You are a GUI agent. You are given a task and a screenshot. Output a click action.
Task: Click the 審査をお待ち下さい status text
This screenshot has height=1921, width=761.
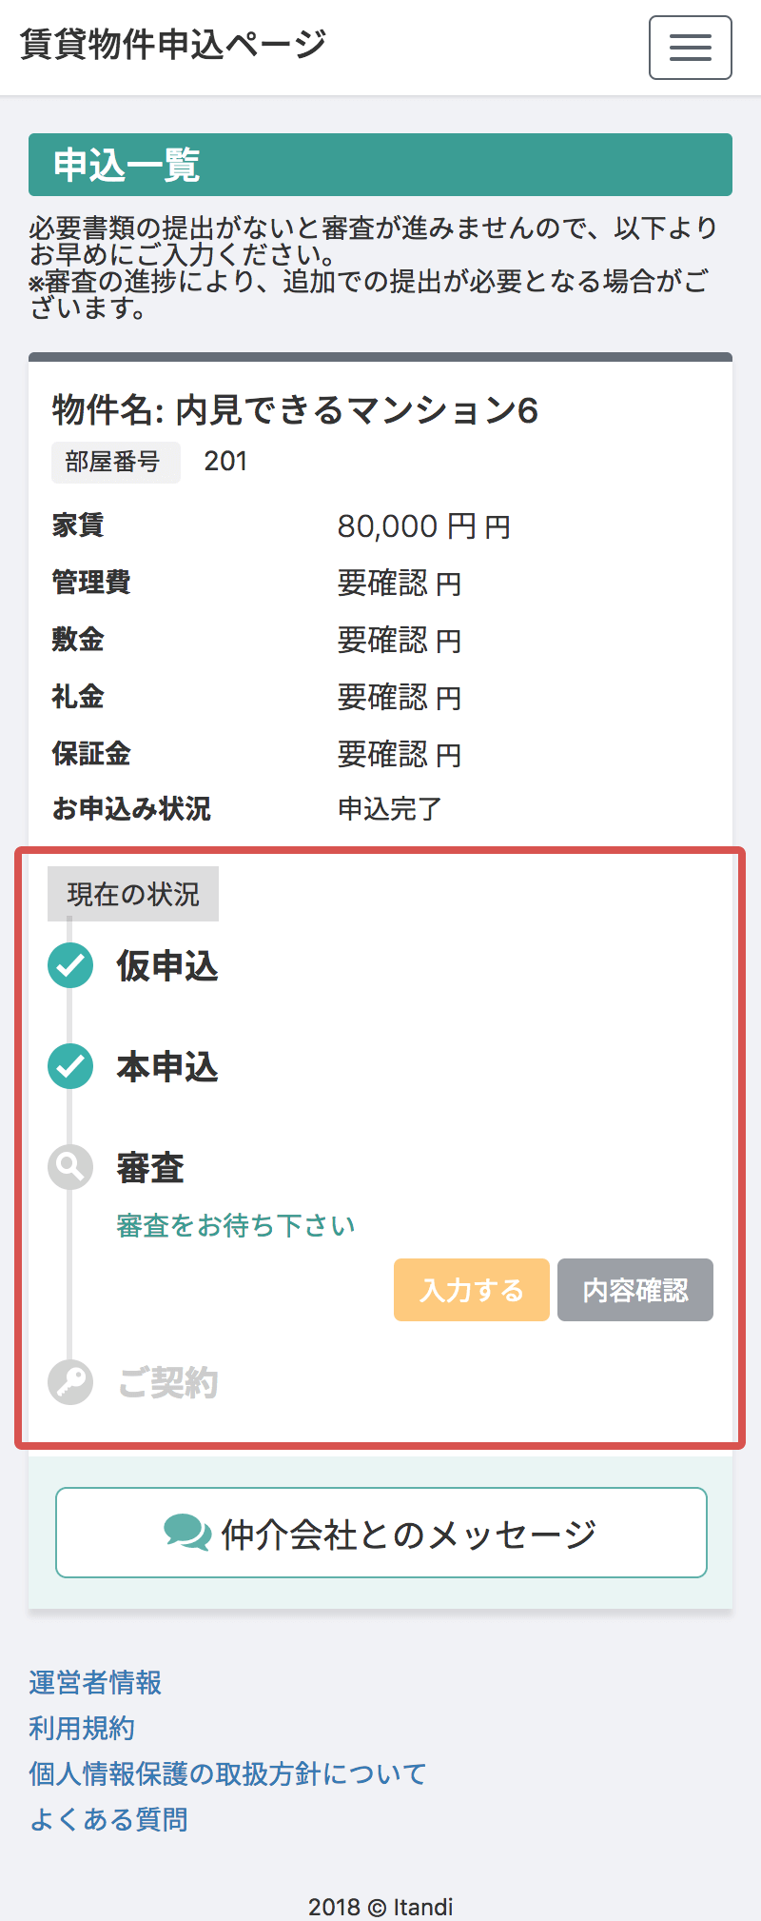236,1225
